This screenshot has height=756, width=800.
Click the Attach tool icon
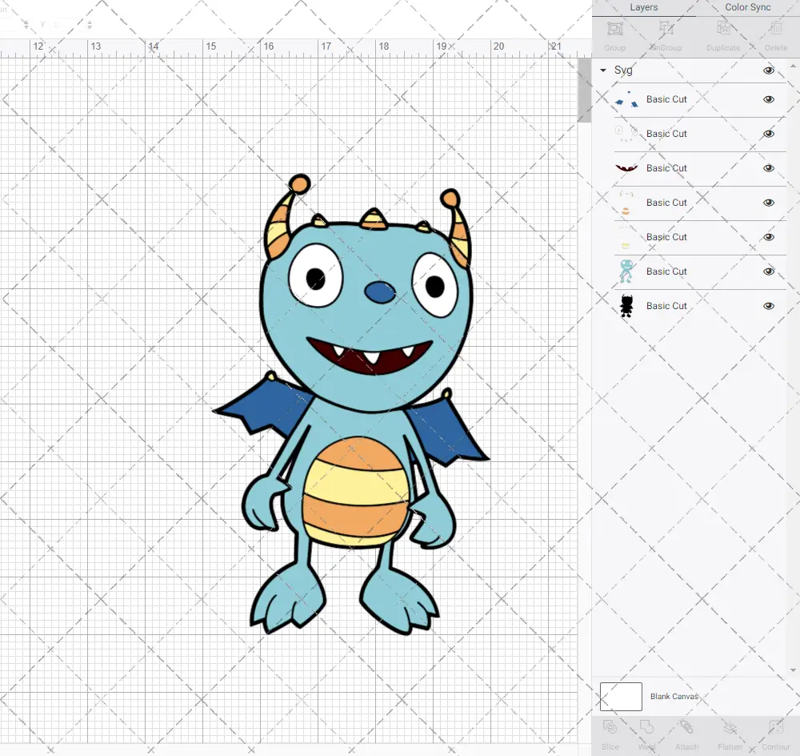[x=686, y=727]
